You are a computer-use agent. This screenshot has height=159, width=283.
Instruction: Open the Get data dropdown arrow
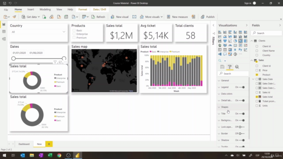point(38,17)
